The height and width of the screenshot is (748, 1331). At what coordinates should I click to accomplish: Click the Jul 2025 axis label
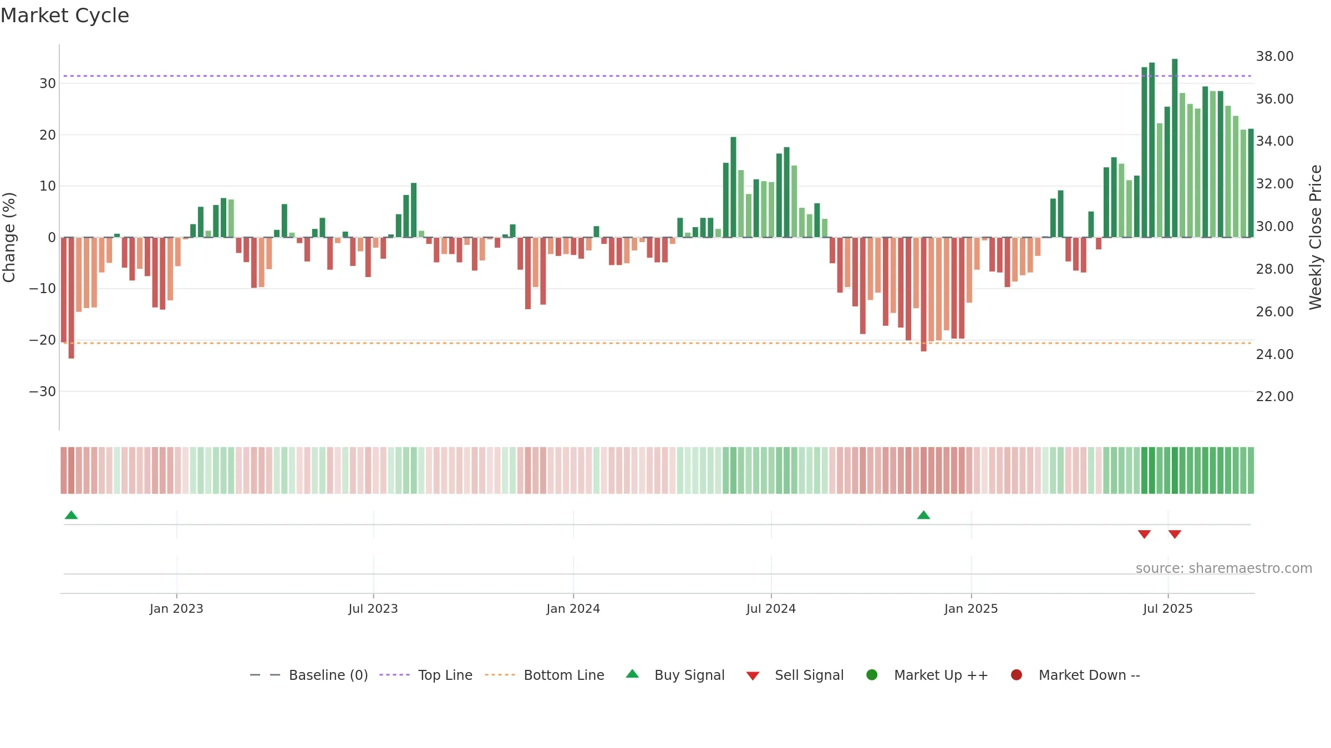[x=1168, y=609]
